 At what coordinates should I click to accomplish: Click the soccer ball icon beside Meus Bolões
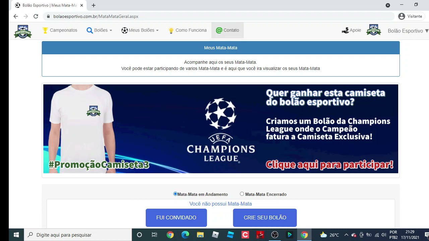click(x=125, y=30)
